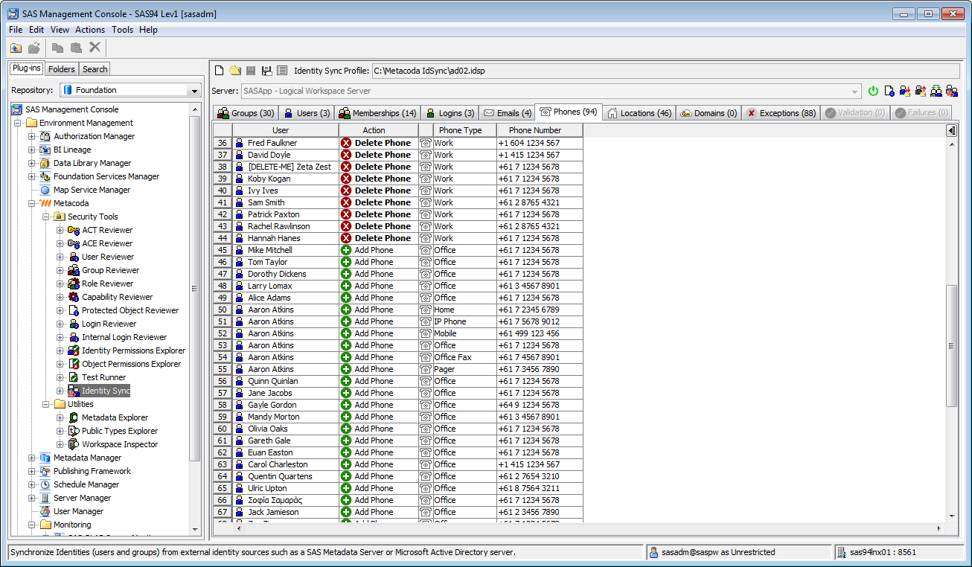The image size is (972, 567).
Task: Select Object Permissions Explorer in the tree
Action: click(131, 364)
